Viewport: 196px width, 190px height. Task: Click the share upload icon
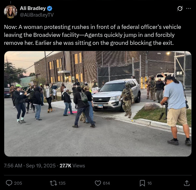pos(187,183)
